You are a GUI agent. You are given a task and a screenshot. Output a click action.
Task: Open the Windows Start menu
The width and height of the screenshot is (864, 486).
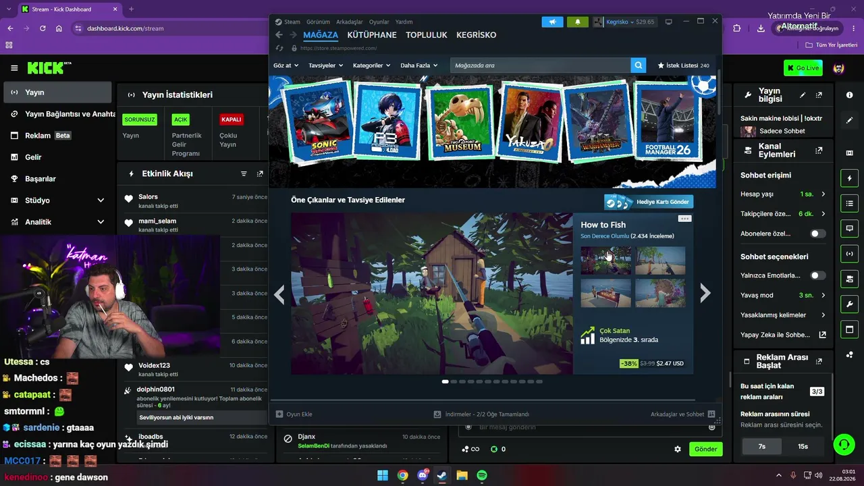pos(383,475)
